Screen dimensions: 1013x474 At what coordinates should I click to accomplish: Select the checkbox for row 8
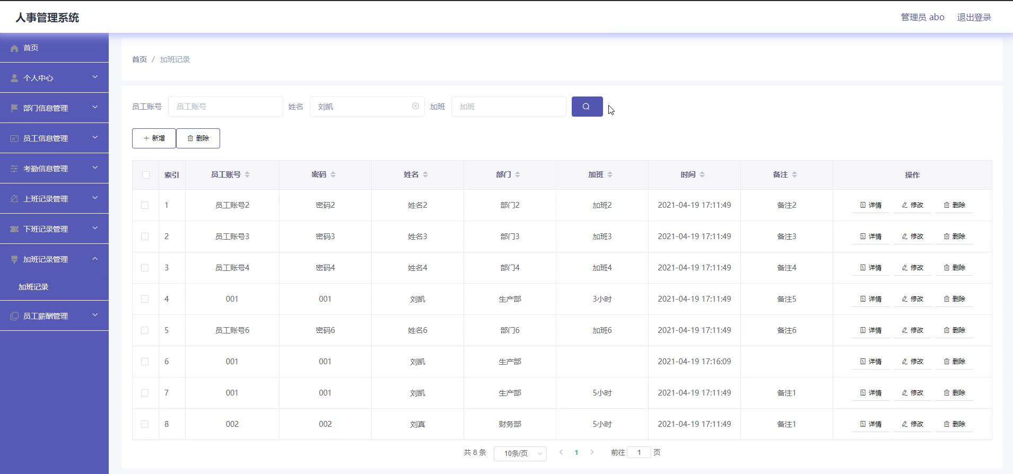(145, 424)
